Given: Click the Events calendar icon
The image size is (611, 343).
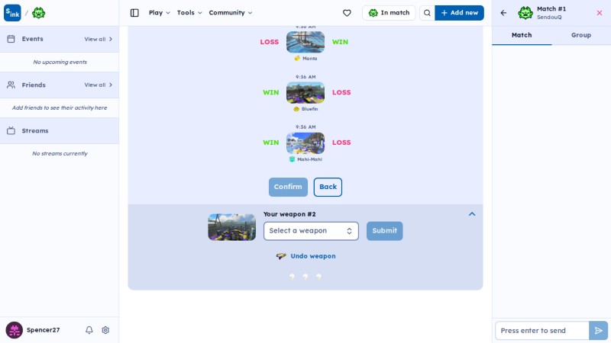Looking at the screenshot, I should coord(11,39).
